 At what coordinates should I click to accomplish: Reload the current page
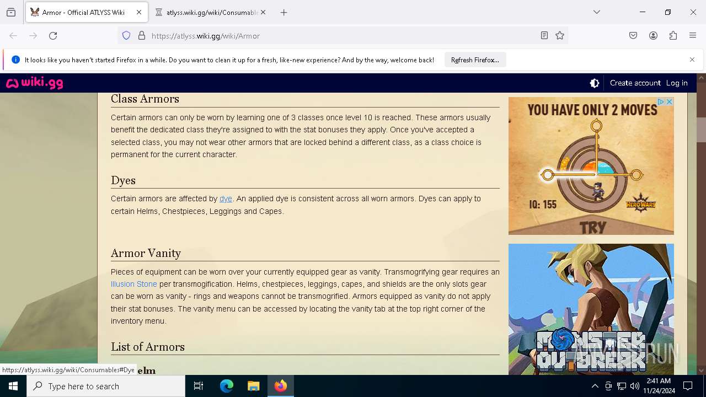point(53,36)
